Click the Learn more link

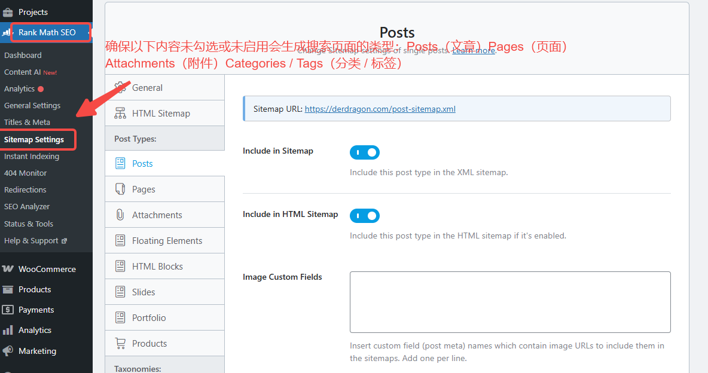(x=473, y=50)
